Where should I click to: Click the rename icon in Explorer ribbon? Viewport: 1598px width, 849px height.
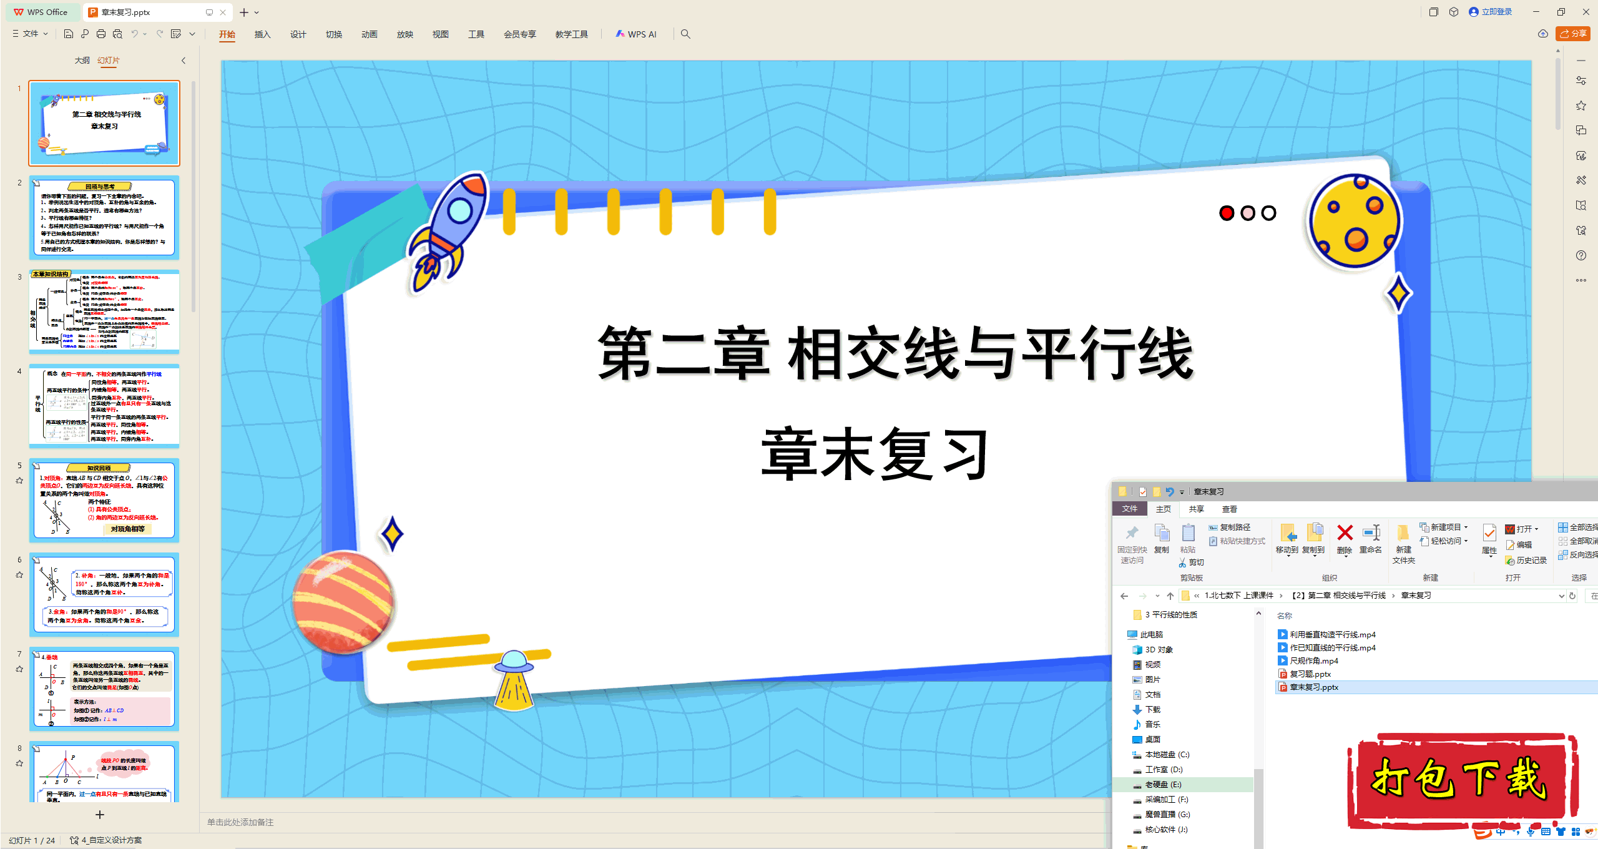(1371, 532)
